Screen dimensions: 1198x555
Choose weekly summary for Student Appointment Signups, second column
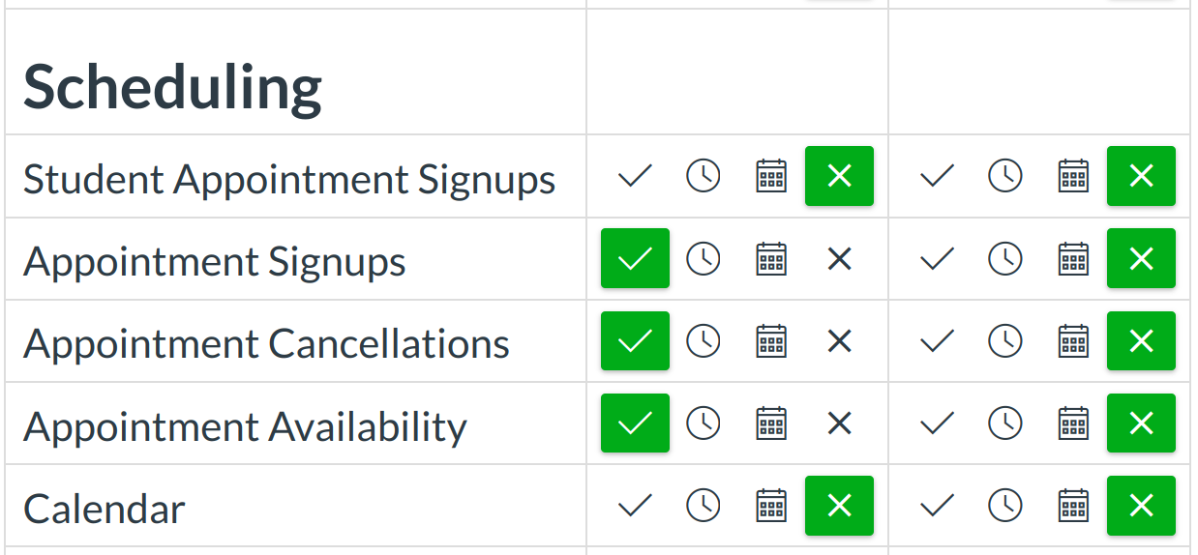(1073, 176)
